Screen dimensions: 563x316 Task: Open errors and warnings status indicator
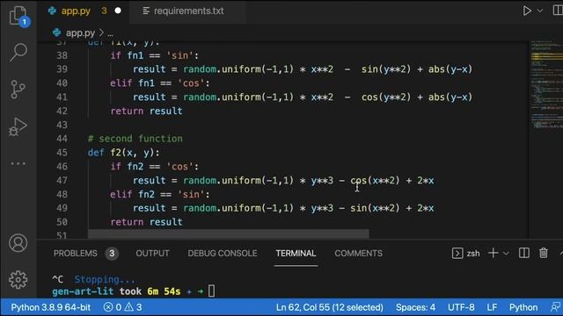[123, 307]
